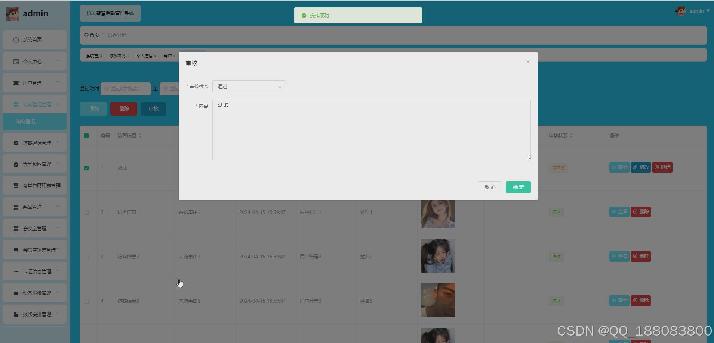Click the eye icon on row 2's 查看 button
This screenshot has width=714, height=343.
click(614, 211)
